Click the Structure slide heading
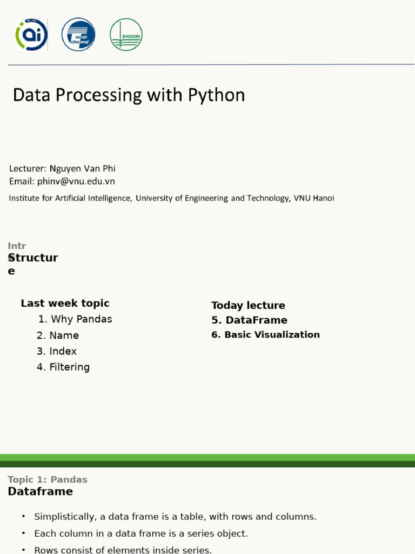415x554 pixels. (33, 258)
